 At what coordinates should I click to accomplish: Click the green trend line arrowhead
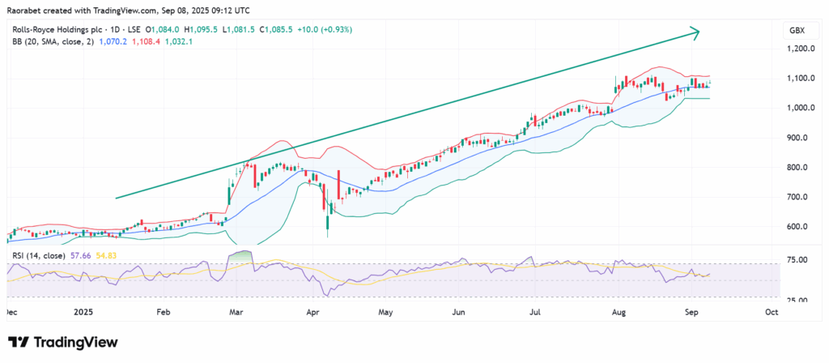[693, 32]
